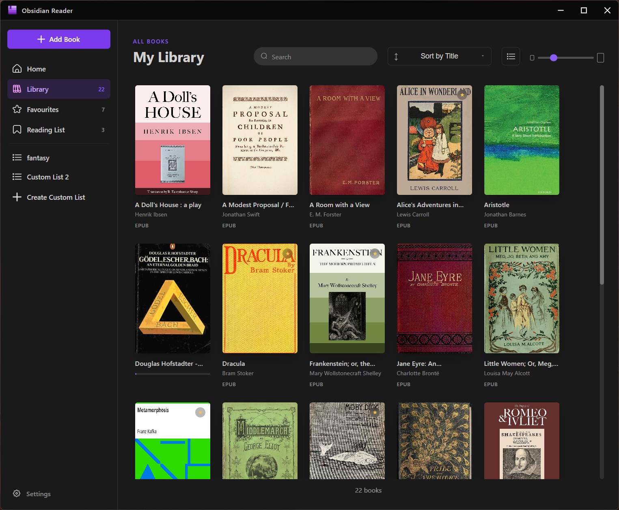
Task: Click the Home icon in the sidebar
Action: point(17,69)
